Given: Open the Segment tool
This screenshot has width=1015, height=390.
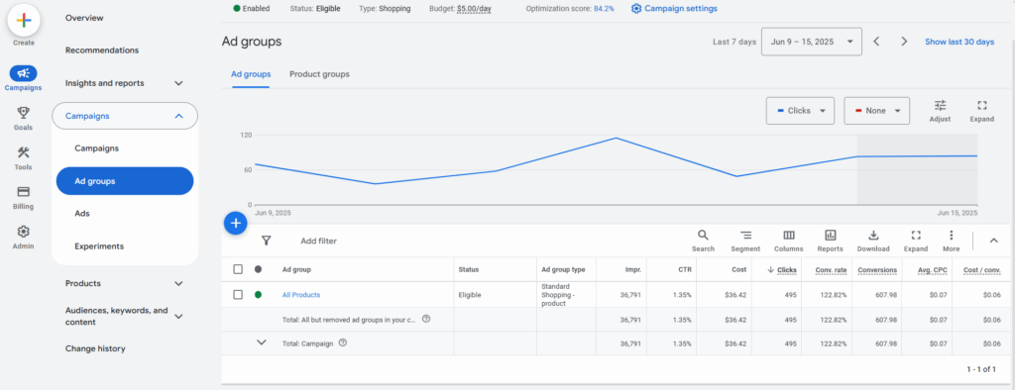Looking at the screenshot, I should (745, 241).
